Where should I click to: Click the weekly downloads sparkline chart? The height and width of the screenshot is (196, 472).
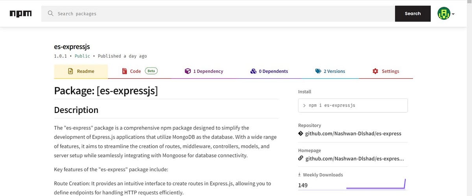point(376,184)
